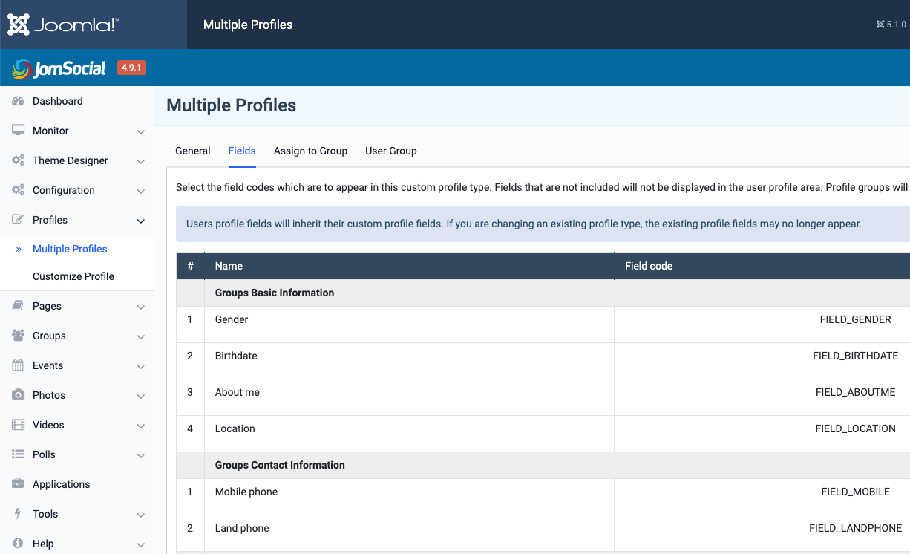
Task: Collapse the Profiles menu chevron
Action: (141, 221)
